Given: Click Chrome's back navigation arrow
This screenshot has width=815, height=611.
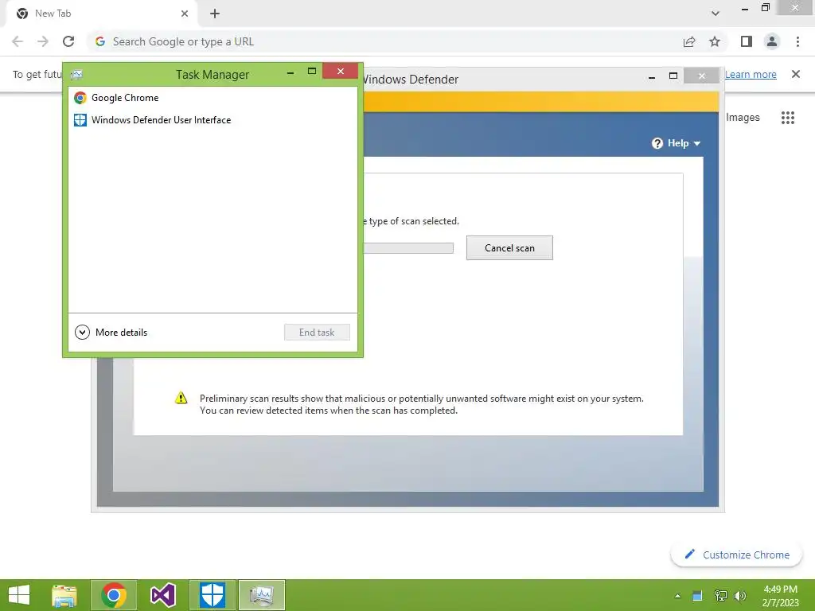Looking at the screenshot, I should click(18, 41).
